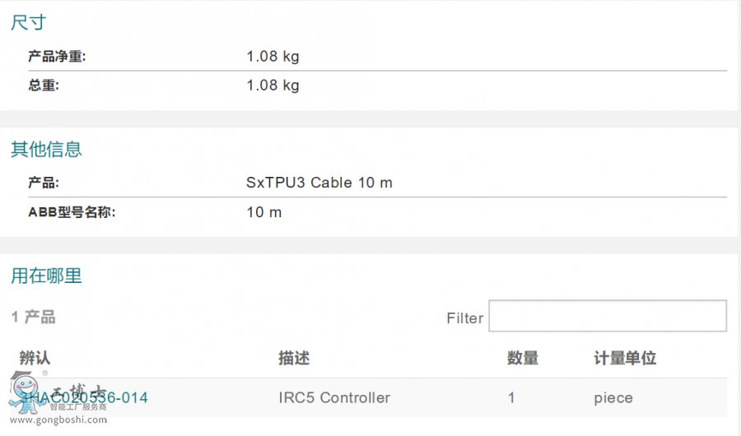Click the piece unit cell

613,398
